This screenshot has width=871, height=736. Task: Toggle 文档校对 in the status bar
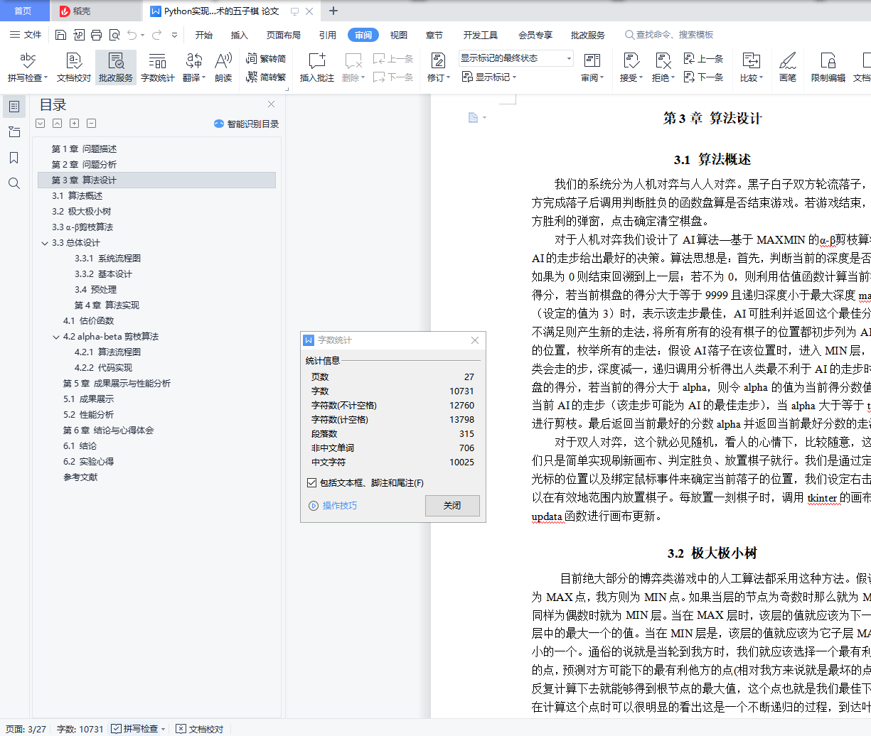pyautogui.click(x=200, y=729)
